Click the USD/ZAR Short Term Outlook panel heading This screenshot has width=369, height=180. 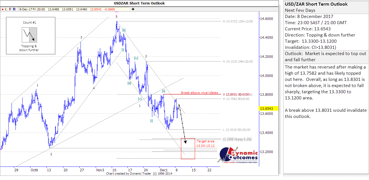click(316, 4)
